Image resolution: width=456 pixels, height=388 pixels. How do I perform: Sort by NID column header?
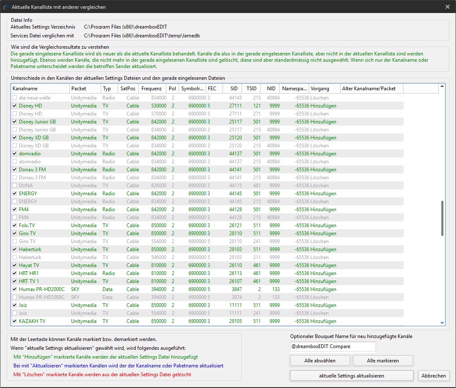tap(270, 89)
